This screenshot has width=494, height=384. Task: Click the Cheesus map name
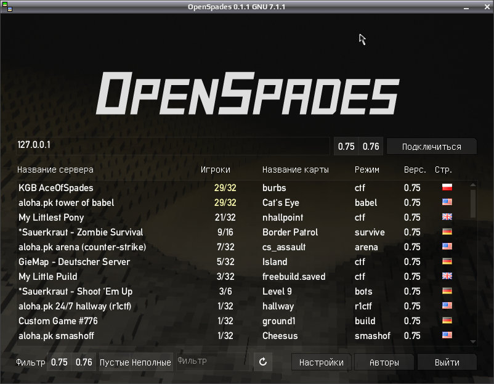point(280,336)
